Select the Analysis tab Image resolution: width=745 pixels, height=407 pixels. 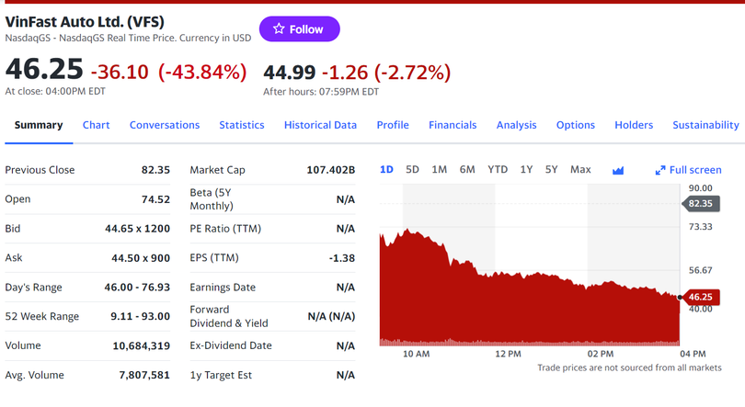516,125
